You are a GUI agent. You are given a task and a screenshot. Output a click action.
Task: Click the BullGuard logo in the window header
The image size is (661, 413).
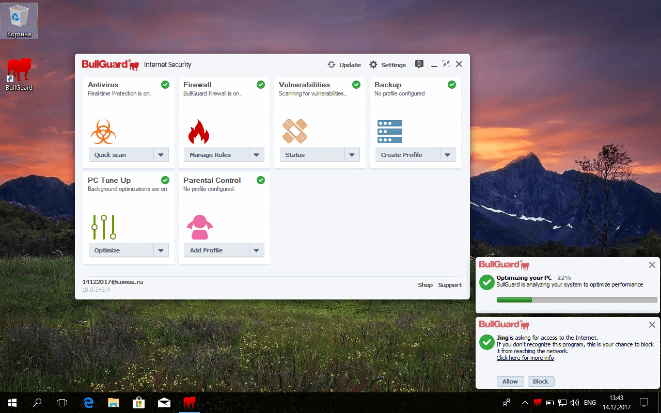(111, 65)
